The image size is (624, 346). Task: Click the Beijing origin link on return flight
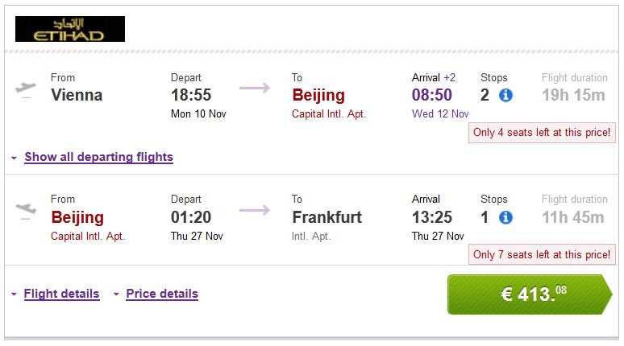77,217
